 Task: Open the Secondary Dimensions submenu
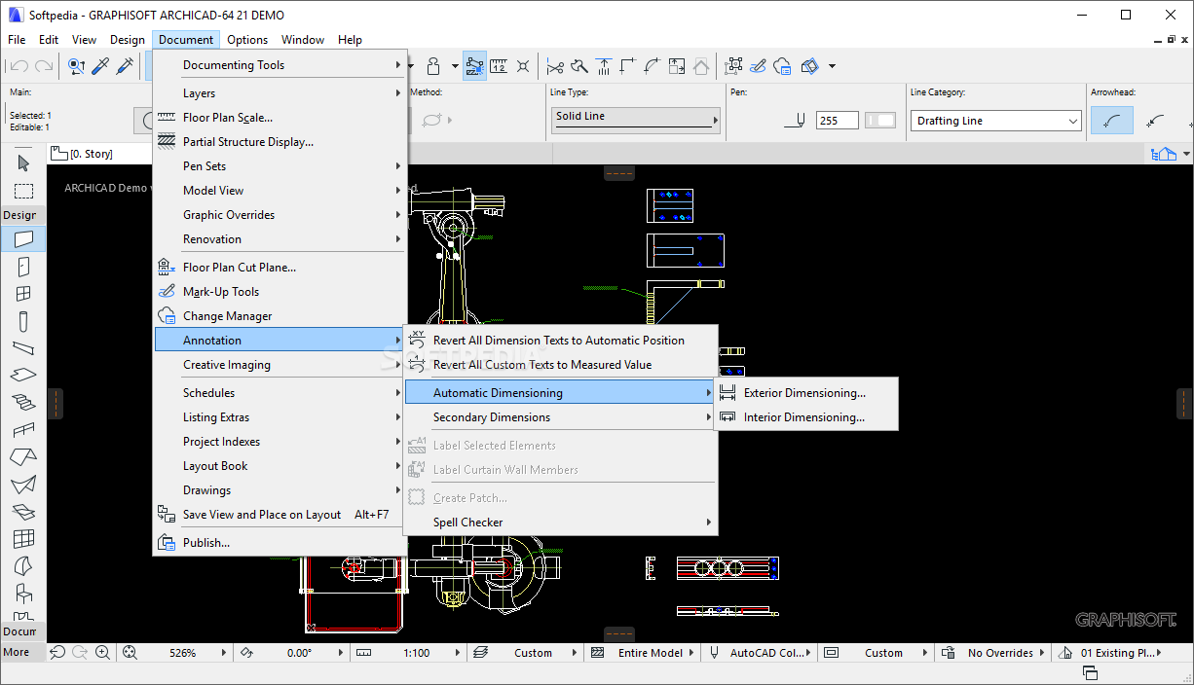(560, 417)
